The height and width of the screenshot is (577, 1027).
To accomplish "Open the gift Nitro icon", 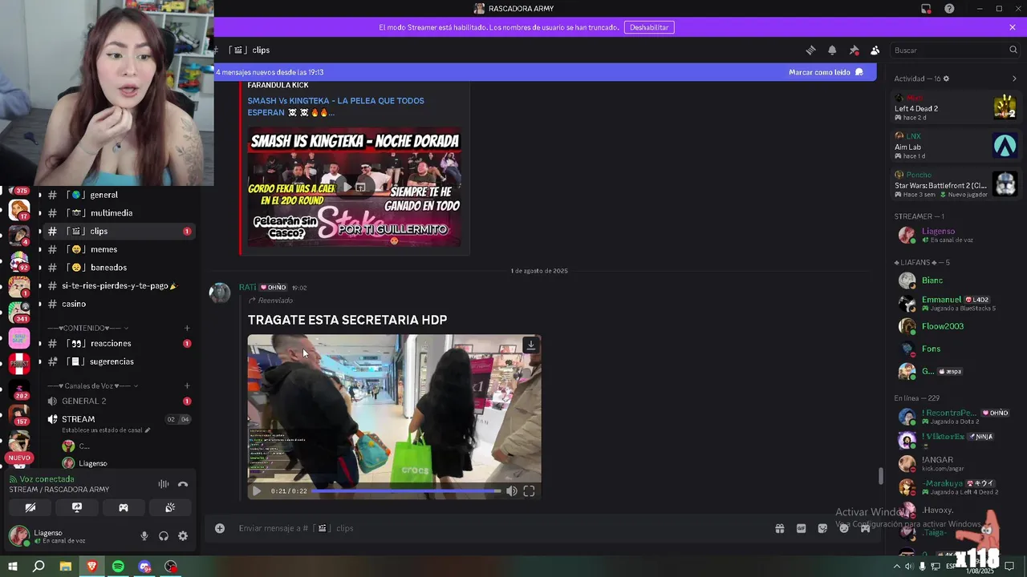I will (779, 528).
